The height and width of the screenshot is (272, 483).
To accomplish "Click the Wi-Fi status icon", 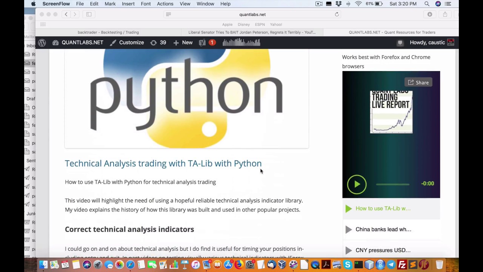I will [358, 4].
